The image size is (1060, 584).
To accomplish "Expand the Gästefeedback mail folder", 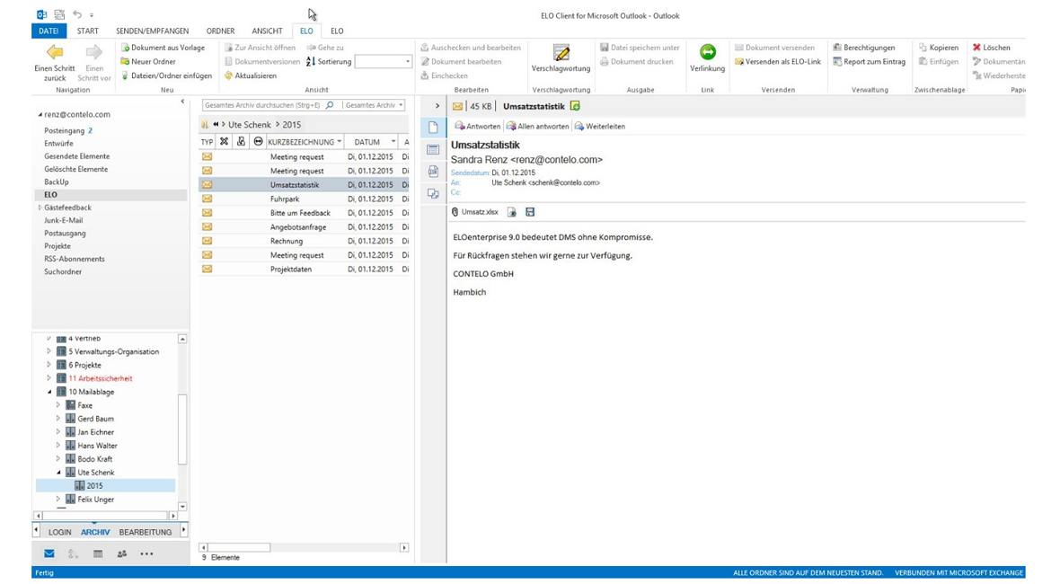I will click(40, 208).
